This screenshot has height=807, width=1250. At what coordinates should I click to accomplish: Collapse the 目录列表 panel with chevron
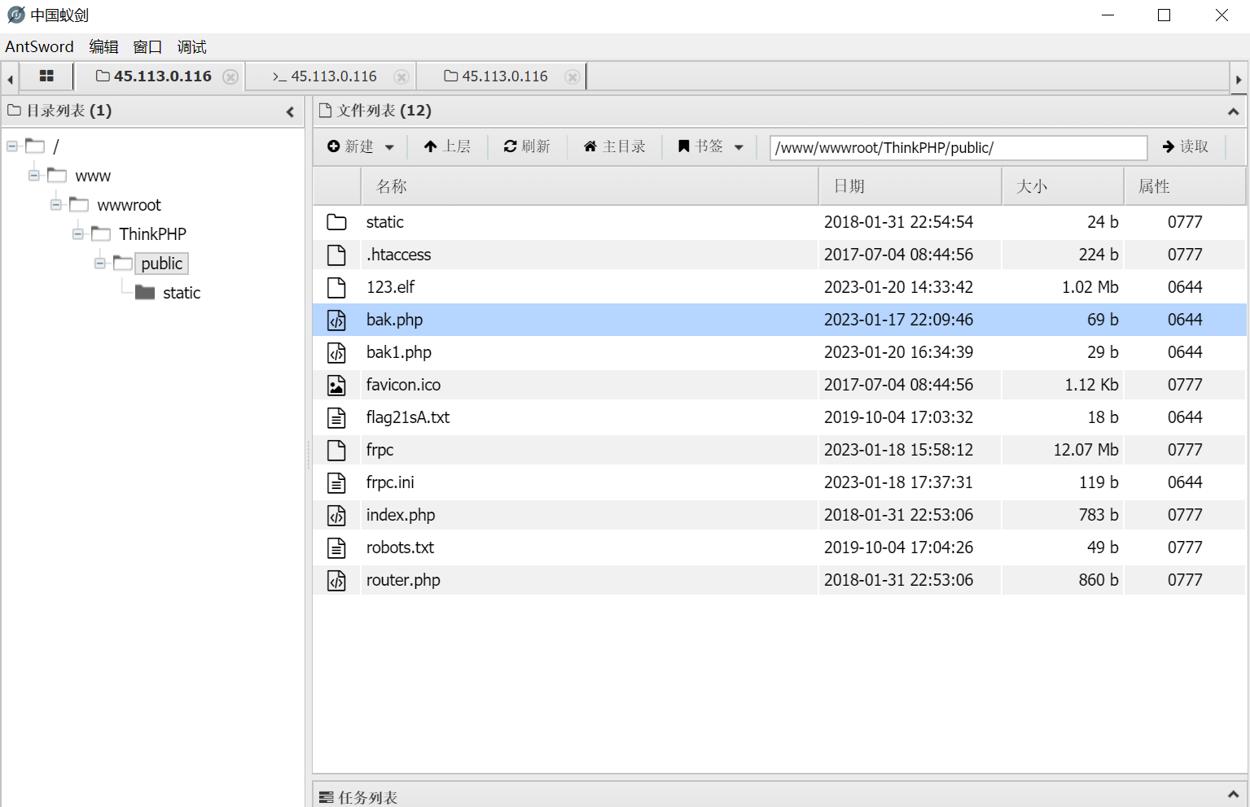[290, 111]
